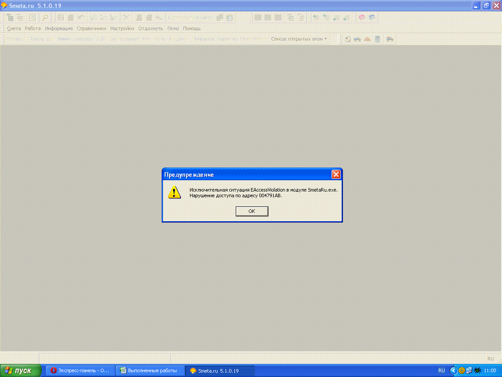
Task: Open the пуск Start menu
Action: pos(20,370)
